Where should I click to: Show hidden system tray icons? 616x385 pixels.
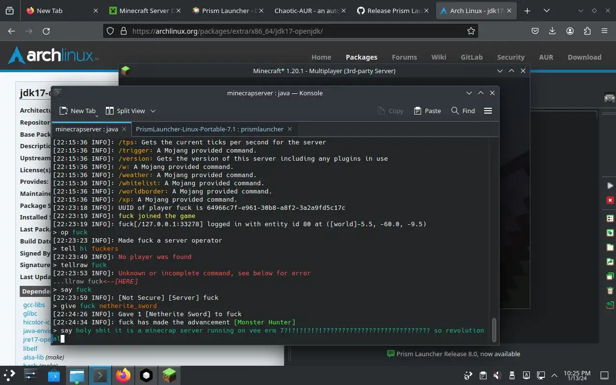pos(555,375)
